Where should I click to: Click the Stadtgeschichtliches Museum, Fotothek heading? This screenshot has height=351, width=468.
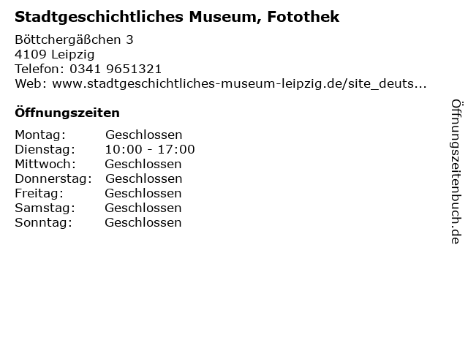[177, 17]
